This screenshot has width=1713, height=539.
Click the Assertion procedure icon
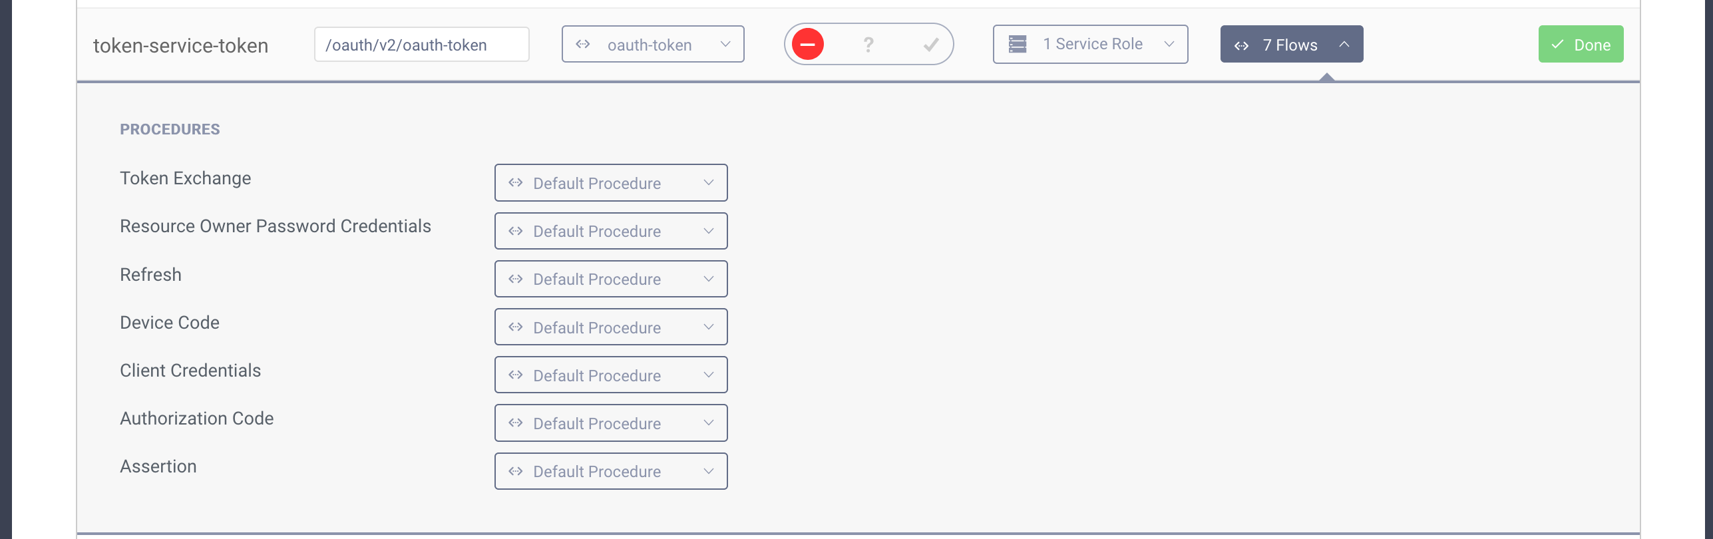tap(516, 471)
